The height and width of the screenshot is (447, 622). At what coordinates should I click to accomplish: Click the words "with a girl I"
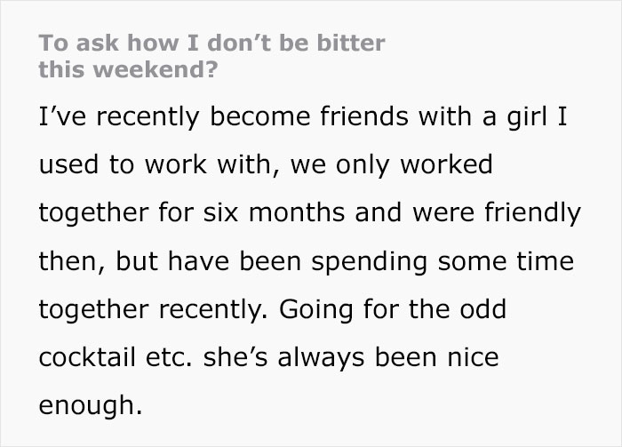(x=481, y=117)
